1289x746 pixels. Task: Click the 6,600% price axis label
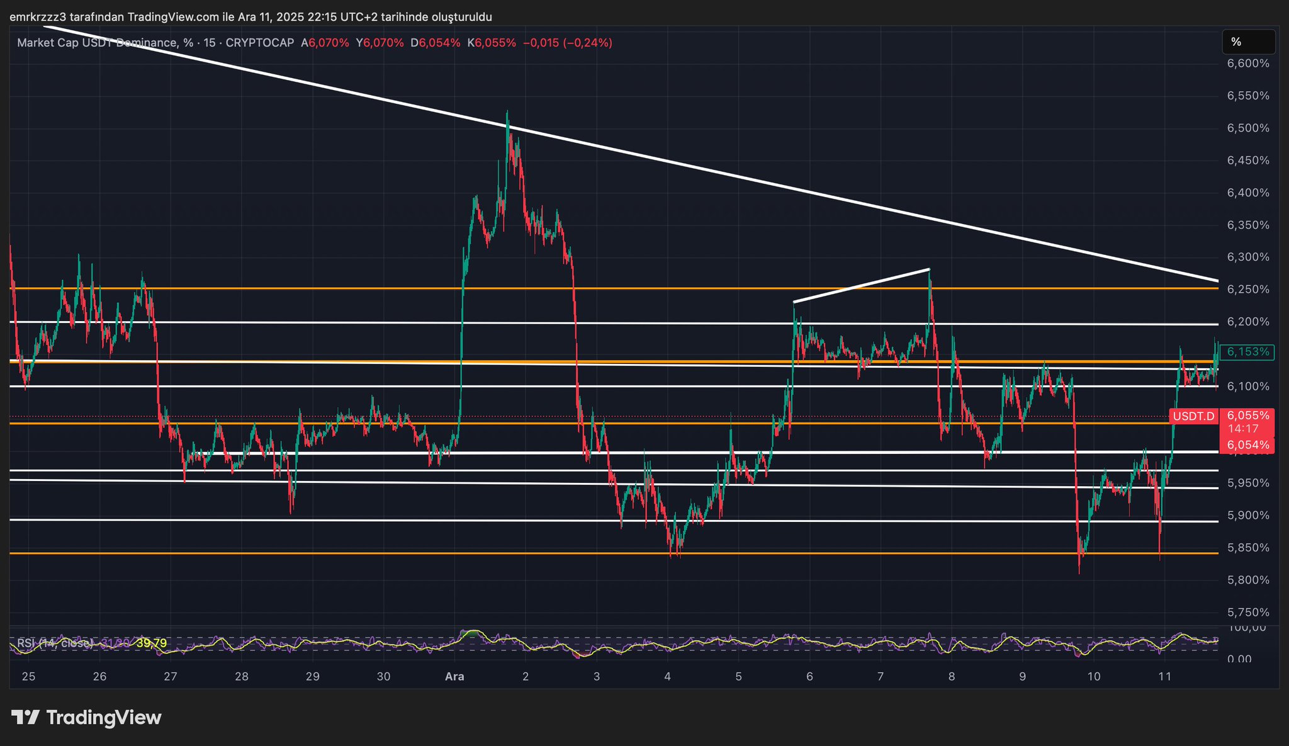(1247, 64)
